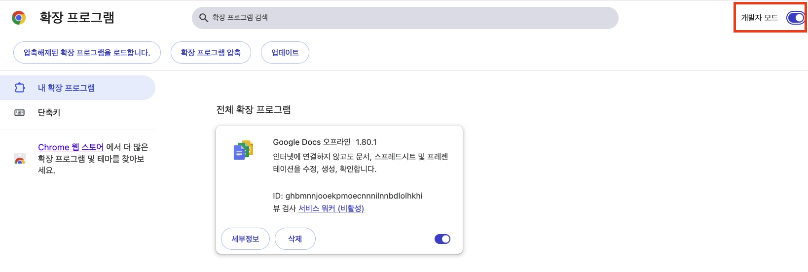
Task: Click the 전체 확장 프로그램 heading
Action: click(x=254, y=109)
